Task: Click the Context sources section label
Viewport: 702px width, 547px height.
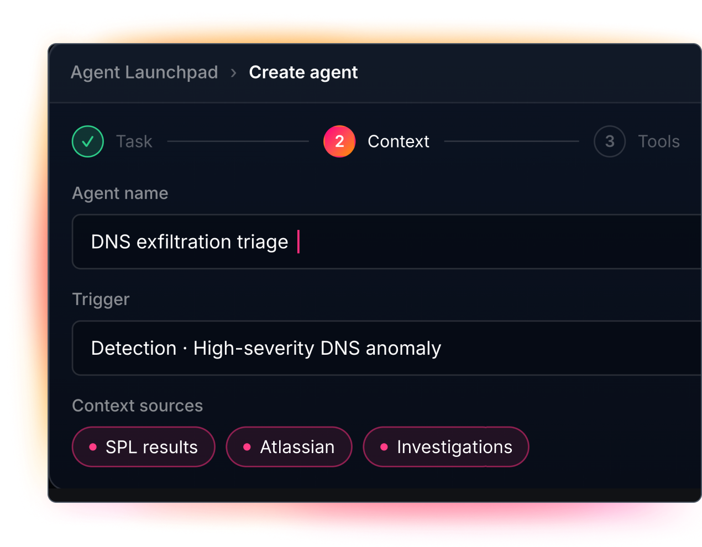Action: pyautogui.click(x=138, y=406)
